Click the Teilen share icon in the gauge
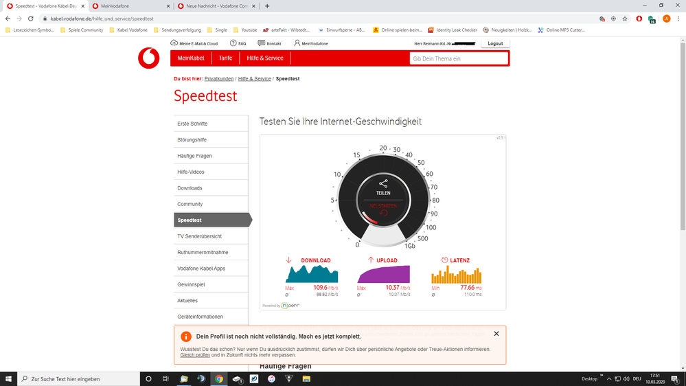The image size is (686, 386). click(x=383, y=183)
